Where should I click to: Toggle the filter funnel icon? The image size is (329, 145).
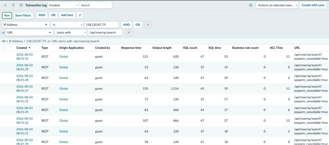(13, 5)
